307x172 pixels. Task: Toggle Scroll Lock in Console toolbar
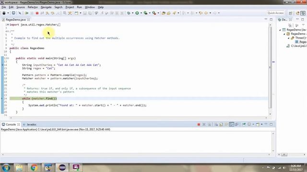tap(221, 124)
